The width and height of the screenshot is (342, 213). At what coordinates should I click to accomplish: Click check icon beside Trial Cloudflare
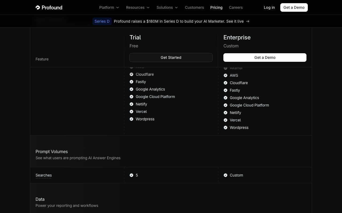tap(131, 74)
